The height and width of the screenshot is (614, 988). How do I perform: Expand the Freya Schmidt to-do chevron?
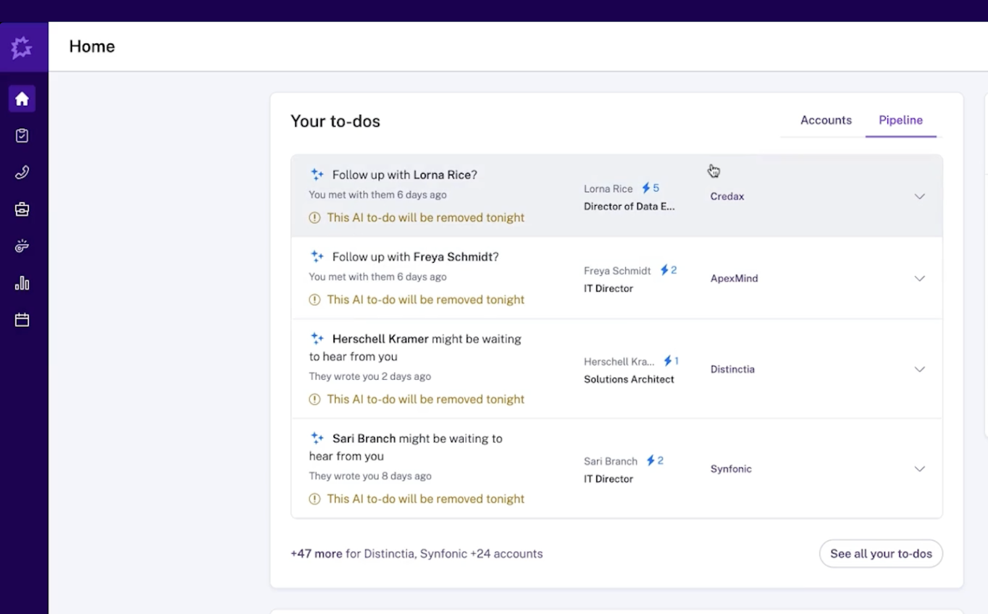point(919,279)
